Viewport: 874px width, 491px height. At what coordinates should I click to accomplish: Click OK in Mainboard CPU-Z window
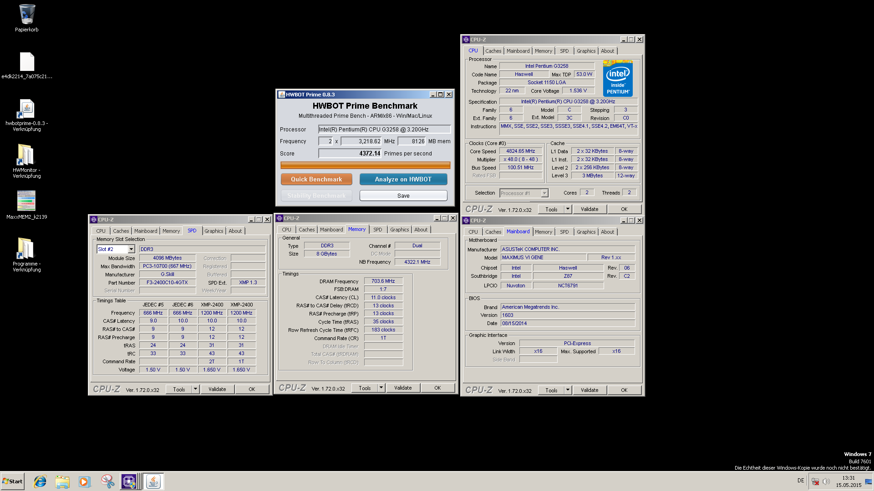(x=624, y=390)
